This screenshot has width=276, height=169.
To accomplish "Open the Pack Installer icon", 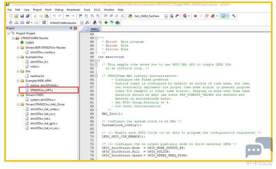I will click(x=117, y=23).
